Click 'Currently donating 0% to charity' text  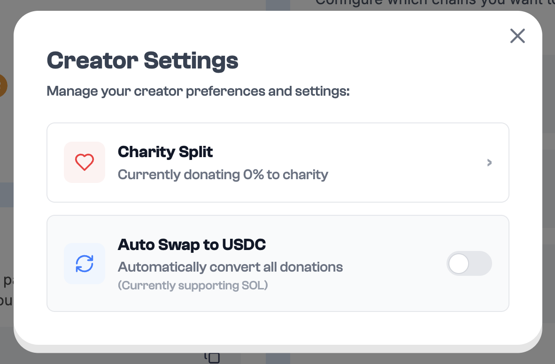pos(223,174)
